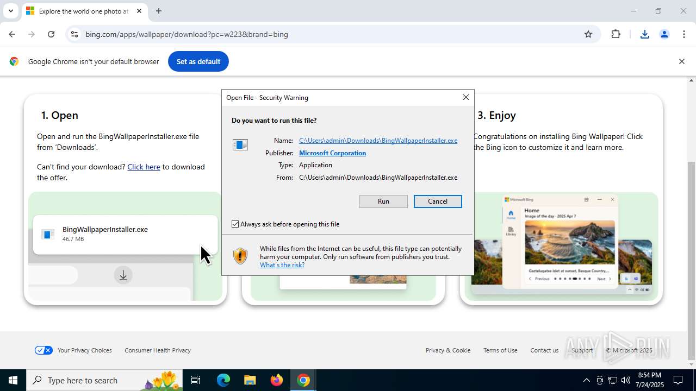
Task: Dismiss default browser notification bar
Action: point(681,61)
